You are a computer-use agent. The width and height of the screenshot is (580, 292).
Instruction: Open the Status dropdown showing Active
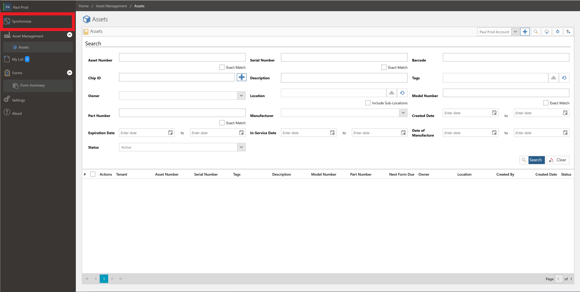[241, 147]
